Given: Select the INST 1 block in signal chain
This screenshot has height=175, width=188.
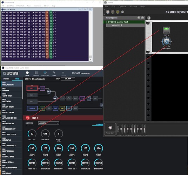Looking at the screenshot, I should coord(32,88).
